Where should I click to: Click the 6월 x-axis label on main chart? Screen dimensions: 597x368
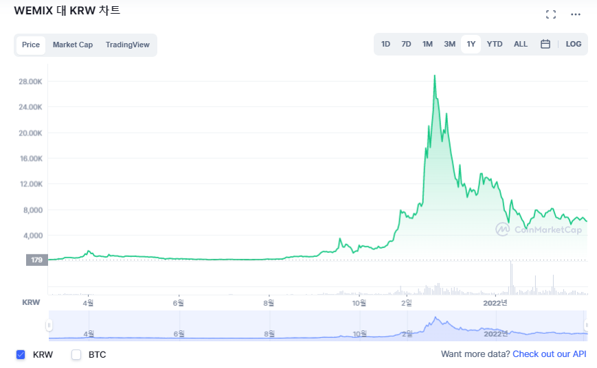(179, 303)
